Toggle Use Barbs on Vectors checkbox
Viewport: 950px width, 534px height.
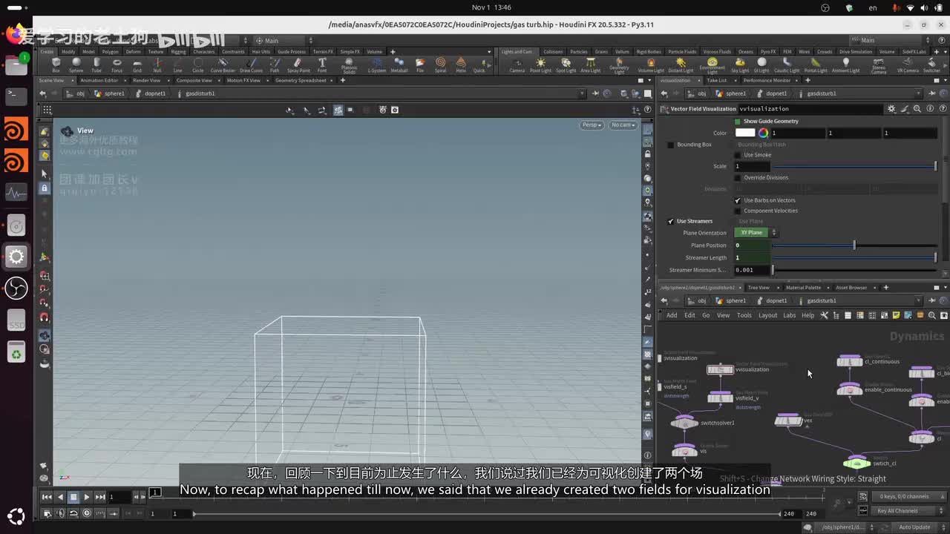pyautogui.click(x=738, y=200)
